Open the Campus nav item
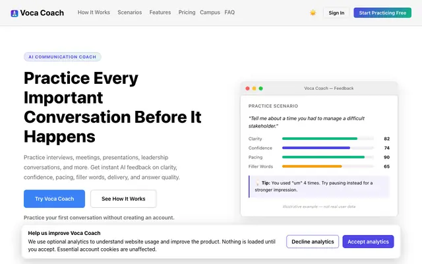This screenshot has height=264, width=422. (210, 13)
